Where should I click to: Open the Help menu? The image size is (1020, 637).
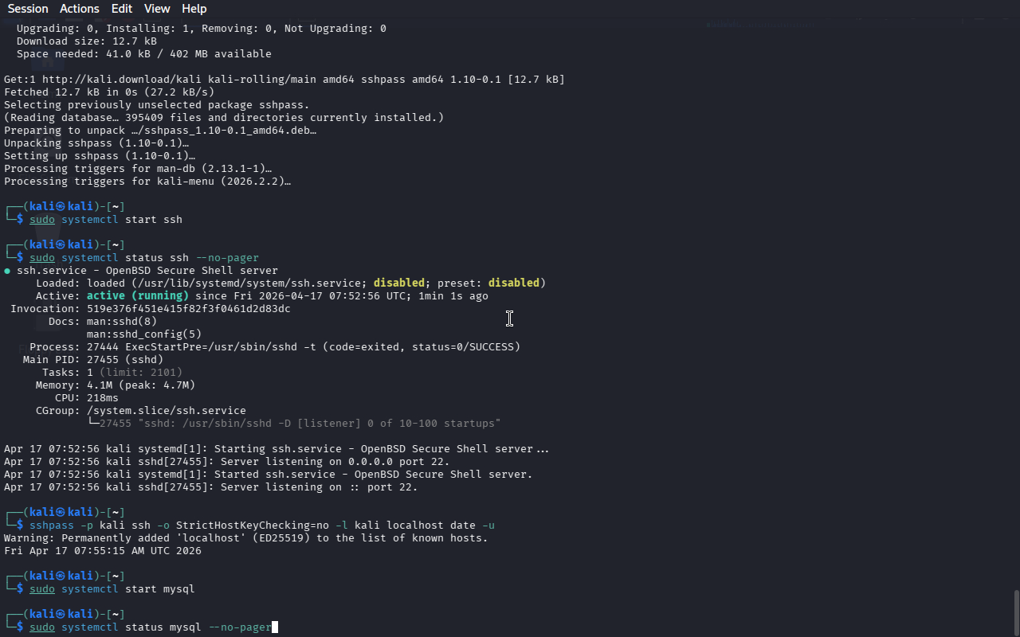click(x=194, y=9)
